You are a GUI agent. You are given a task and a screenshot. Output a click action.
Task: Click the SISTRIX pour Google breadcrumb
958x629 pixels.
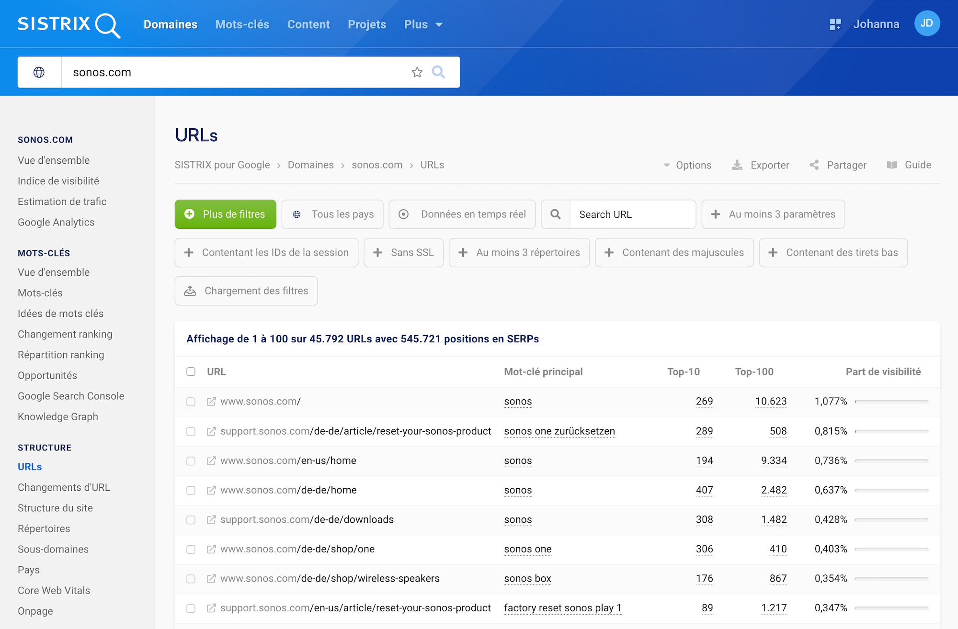[x=222, y=165]
